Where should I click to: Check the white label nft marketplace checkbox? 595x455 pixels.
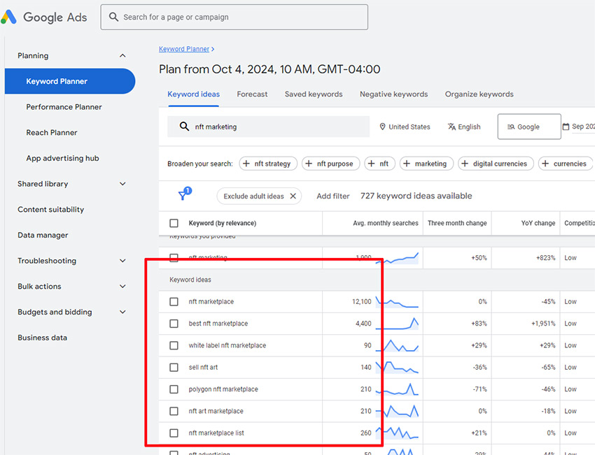[x=174, y=345]
